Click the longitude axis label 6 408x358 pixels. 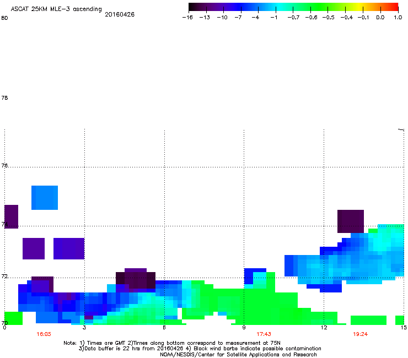point(164,327)
